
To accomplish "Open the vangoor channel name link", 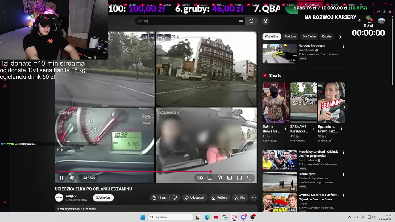I will pos(72,196).
